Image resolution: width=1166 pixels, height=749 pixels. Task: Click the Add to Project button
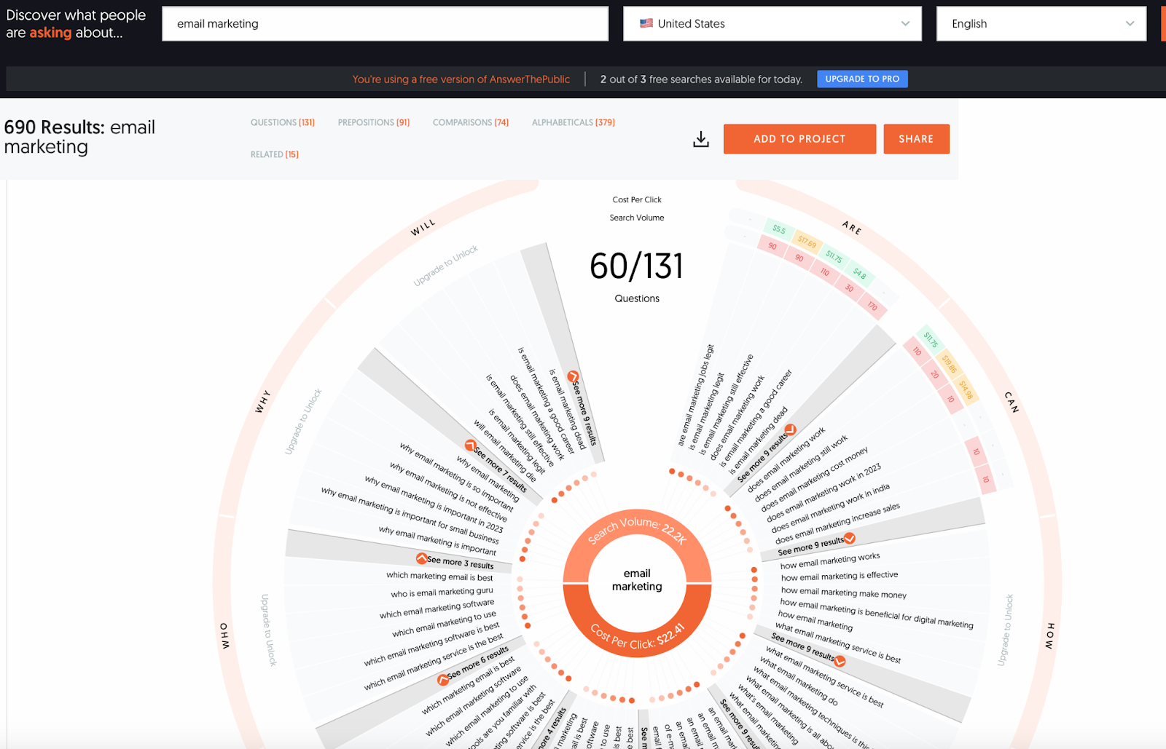click(x=799, y=139)
